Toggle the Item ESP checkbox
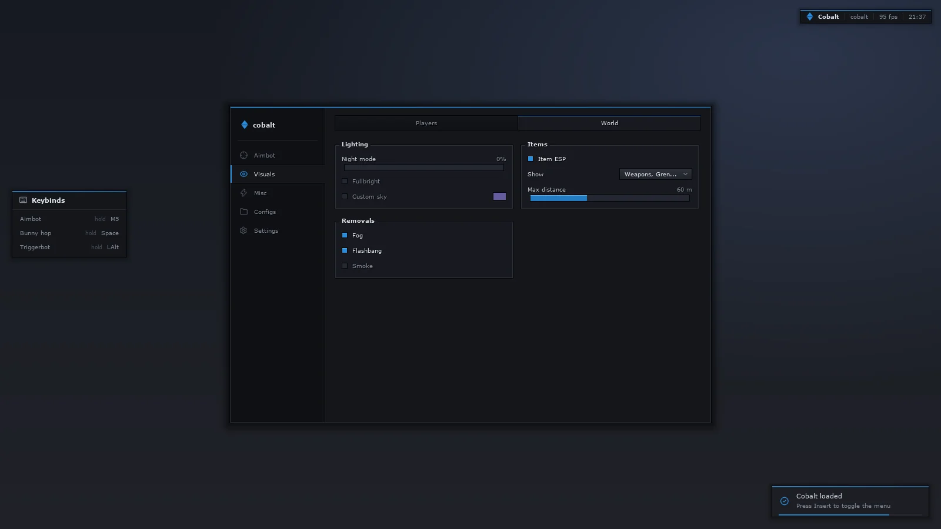 click(x=530, y=159)
